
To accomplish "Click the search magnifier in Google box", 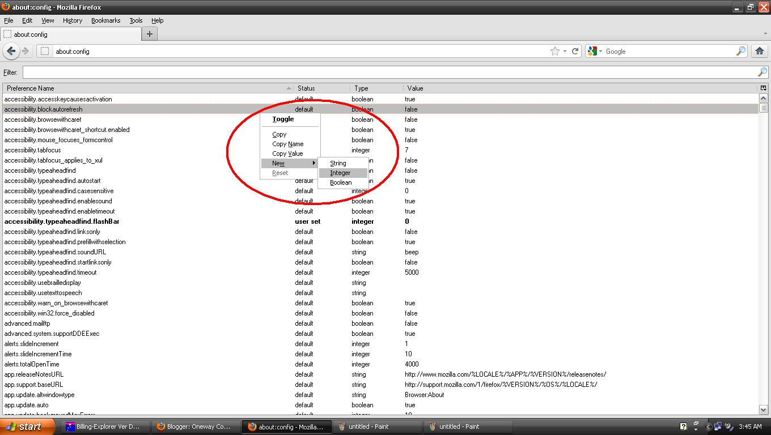I will (x=741, y=51).
